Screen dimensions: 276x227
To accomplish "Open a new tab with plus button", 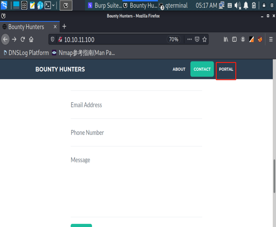I will click(64, 27).
